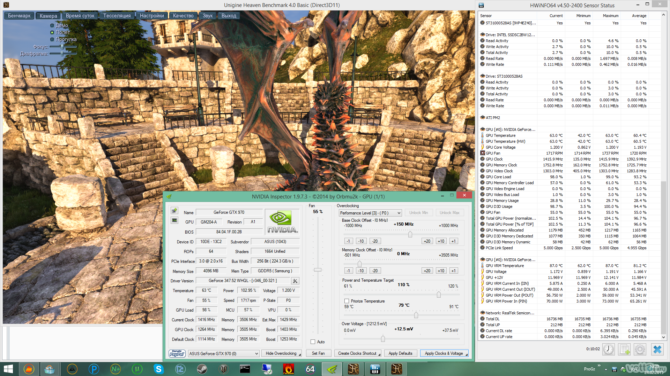Open Steam from the taskbar
The image size is (670, 376).
pyautogui.click(x=202, y=369)
